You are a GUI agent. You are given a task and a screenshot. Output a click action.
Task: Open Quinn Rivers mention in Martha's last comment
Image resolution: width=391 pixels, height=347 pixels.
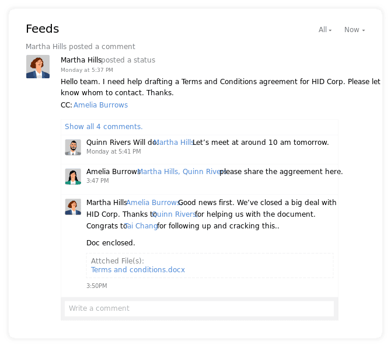[175, 214]
